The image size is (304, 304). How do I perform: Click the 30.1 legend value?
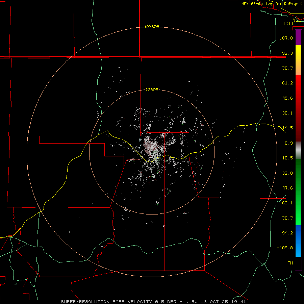tap(287, 113)
